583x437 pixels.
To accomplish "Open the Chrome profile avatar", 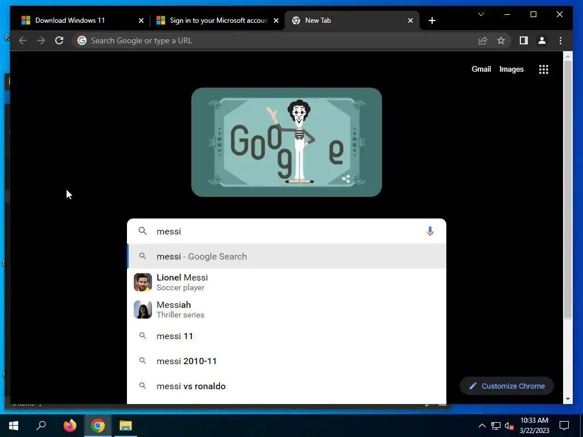I will (x=542, y=40).
